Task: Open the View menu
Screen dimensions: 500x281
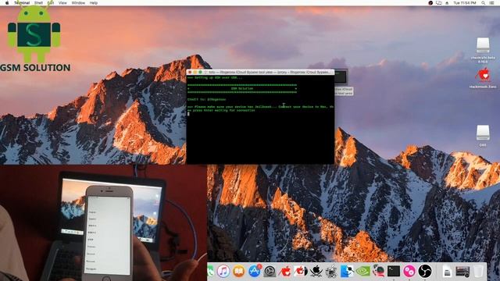Action: coord(62,3)
